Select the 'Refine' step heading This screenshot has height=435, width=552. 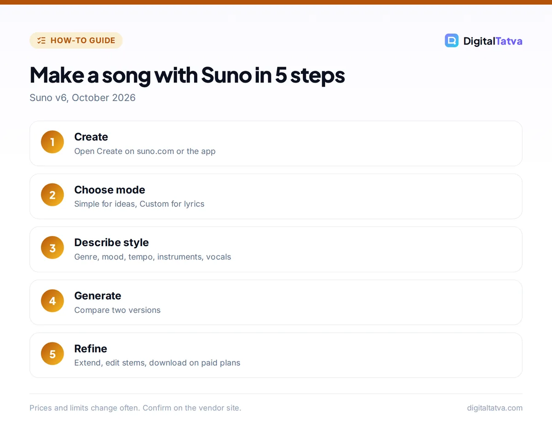tap(91, 349)
